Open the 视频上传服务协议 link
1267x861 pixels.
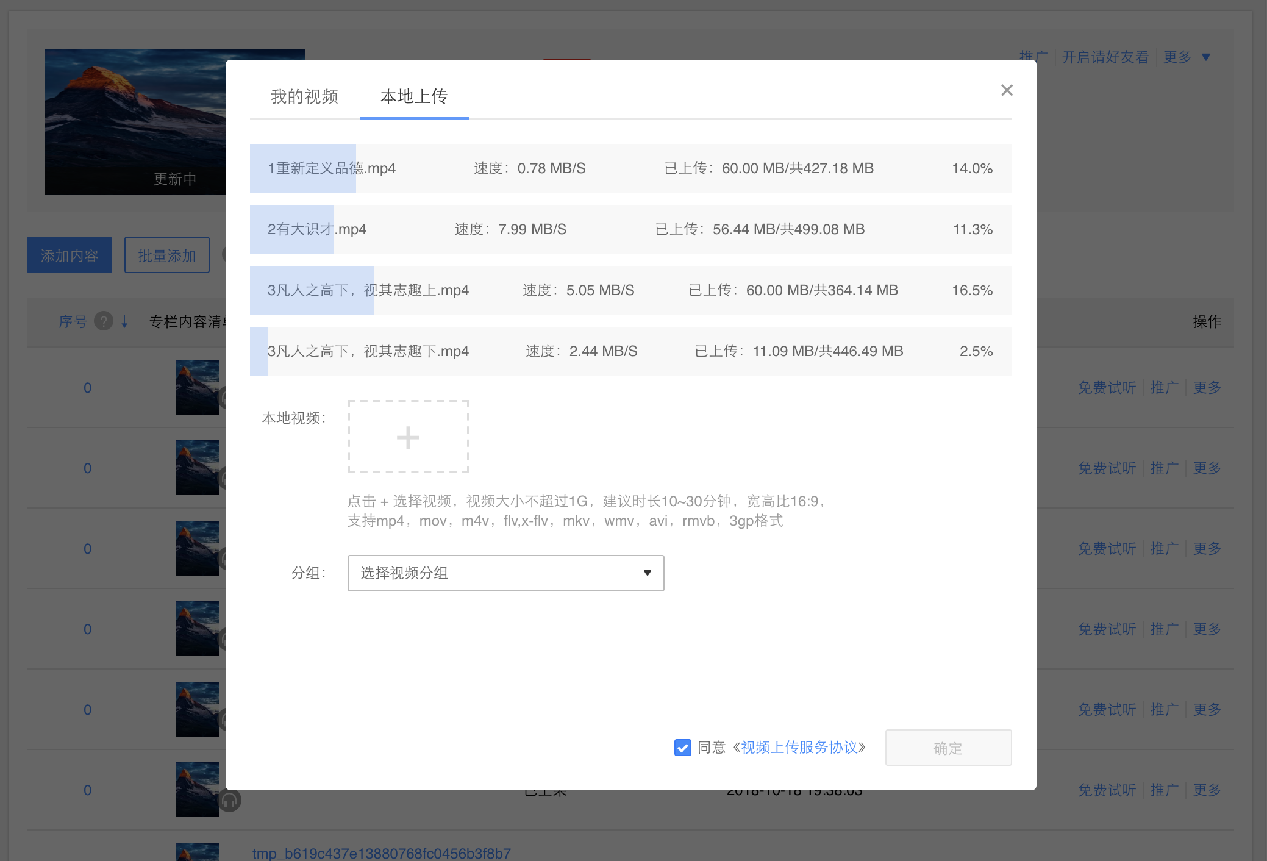(x=799, y=748)
